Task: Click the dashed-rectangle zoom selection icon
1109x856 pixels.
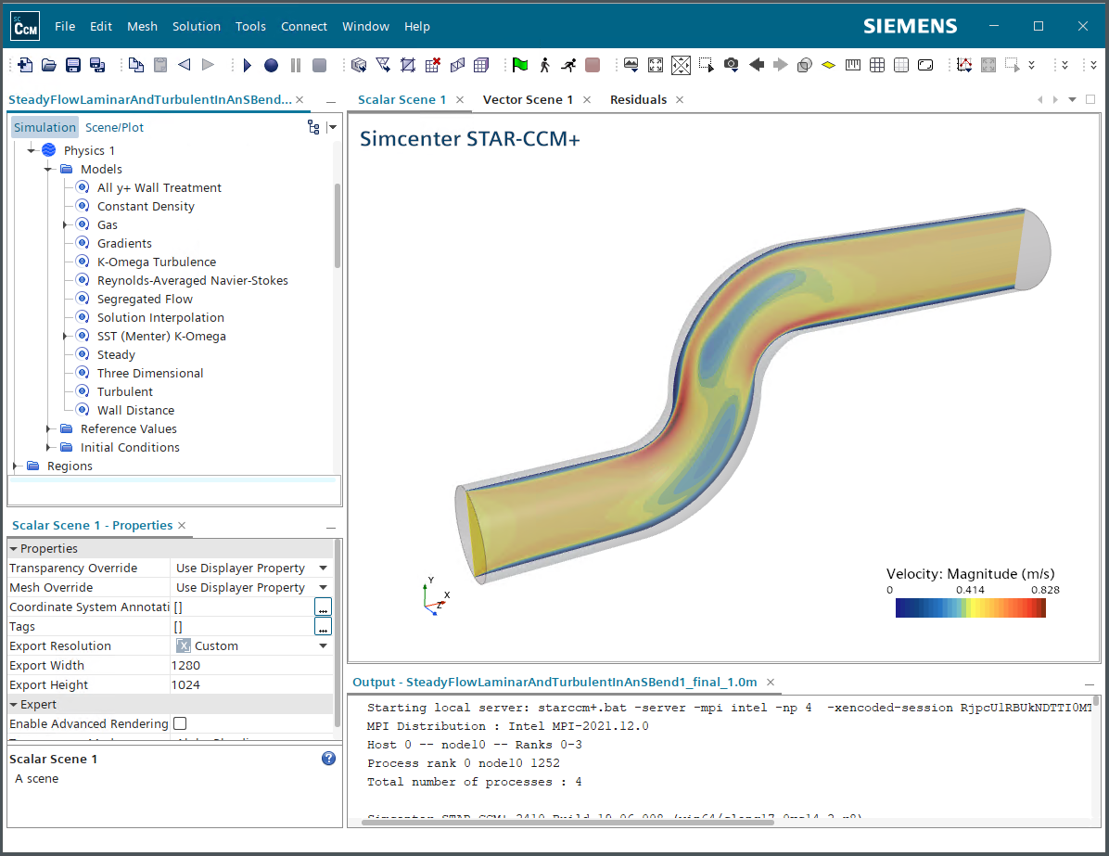Action: [x=706, y=65]
